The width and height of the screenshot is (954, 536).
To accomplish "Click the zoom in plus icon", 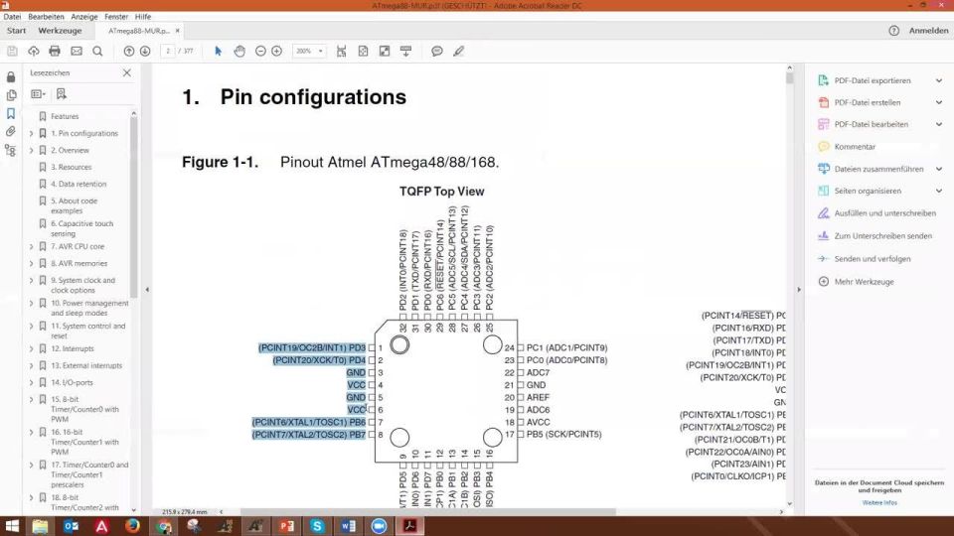I will click(277, 51).
